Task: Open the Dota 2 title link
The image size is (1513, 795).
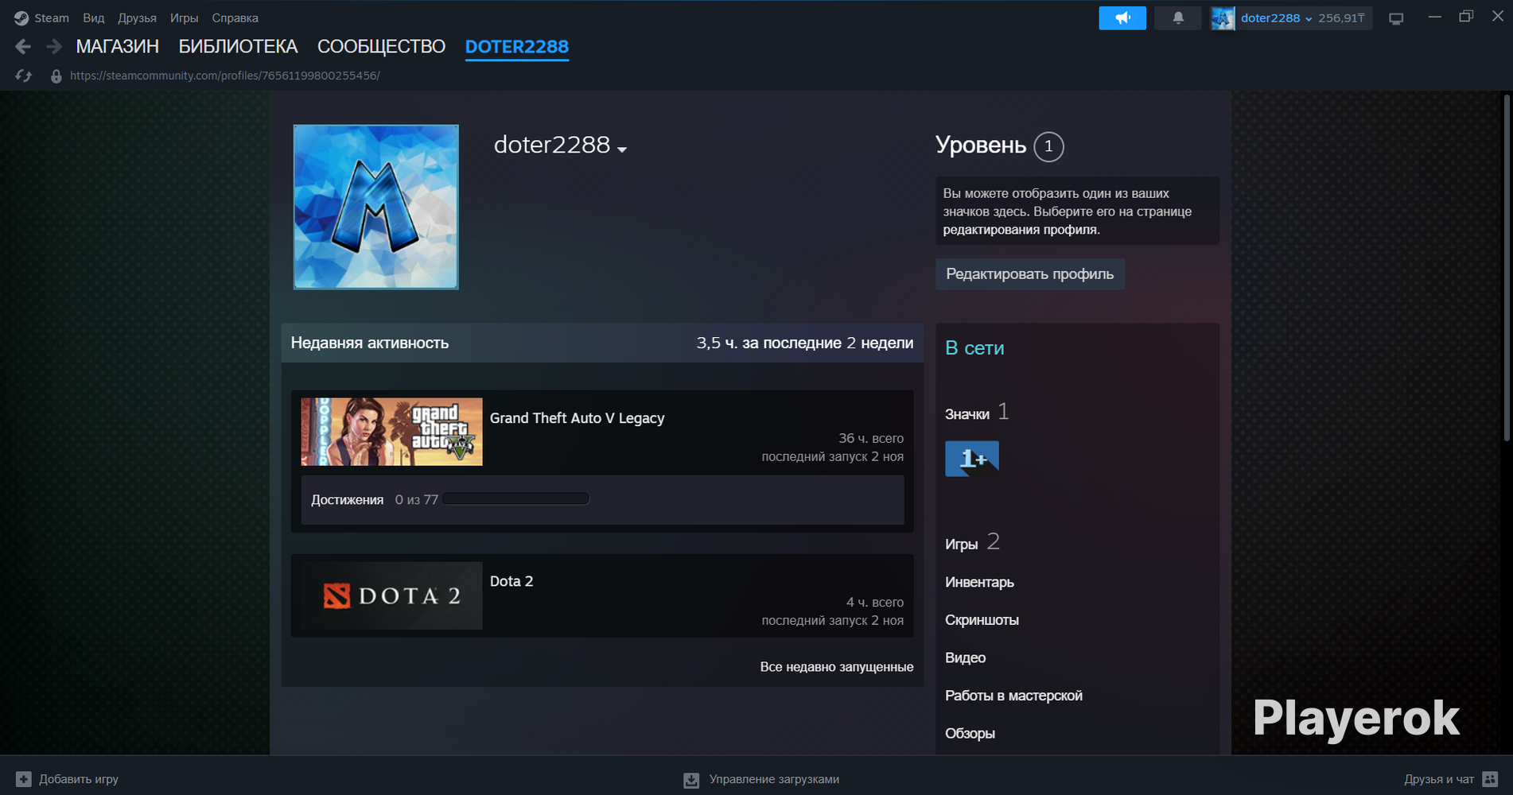Action: (511, 581)
